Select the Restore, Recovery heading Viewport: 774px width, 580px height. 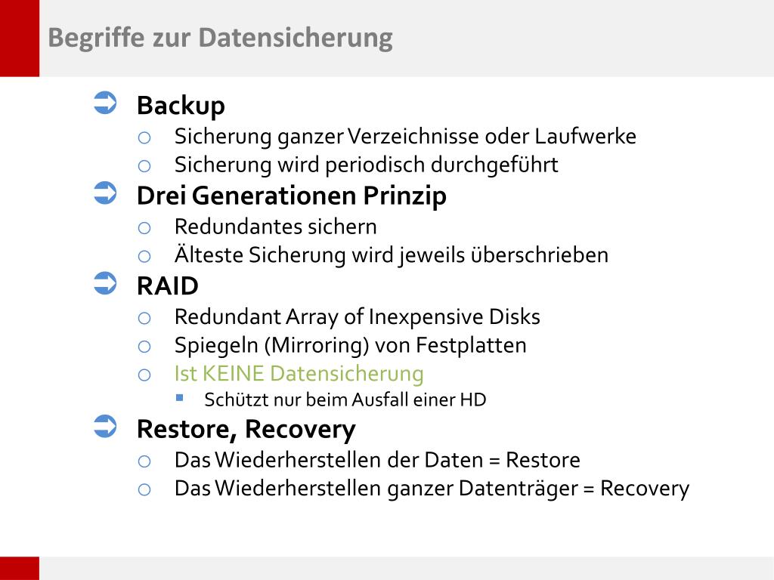coord(246,429)
